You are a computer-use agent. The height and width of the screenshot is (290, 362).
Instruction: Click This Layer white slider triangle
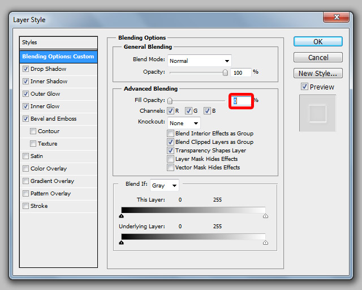265,216
